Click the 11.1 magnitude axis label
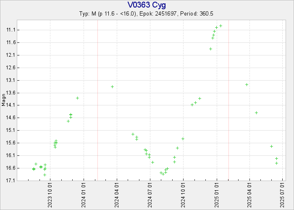Screen dimensions: 294x210 pyautogui.click(x=10, y=30)
